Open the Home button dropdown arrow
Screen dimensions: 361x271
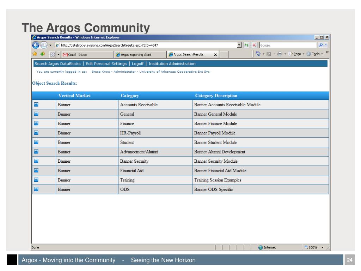(x=264, y=54)
